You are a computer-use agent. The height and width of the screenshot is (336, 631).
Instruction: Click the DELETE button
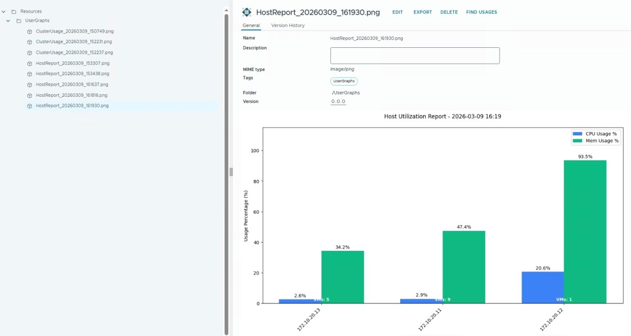coord(449,12)
